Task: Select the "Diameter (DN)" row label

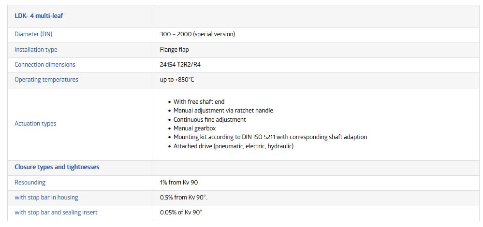Action: click(33, 34)
